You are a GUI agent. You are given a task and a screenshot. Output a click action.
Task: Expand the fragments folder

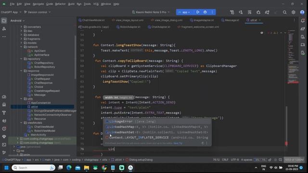21,39
